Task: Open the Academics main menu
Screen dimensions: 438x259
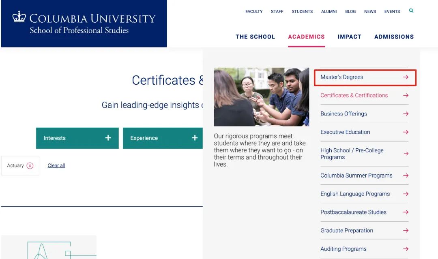Action: (306, 37)
